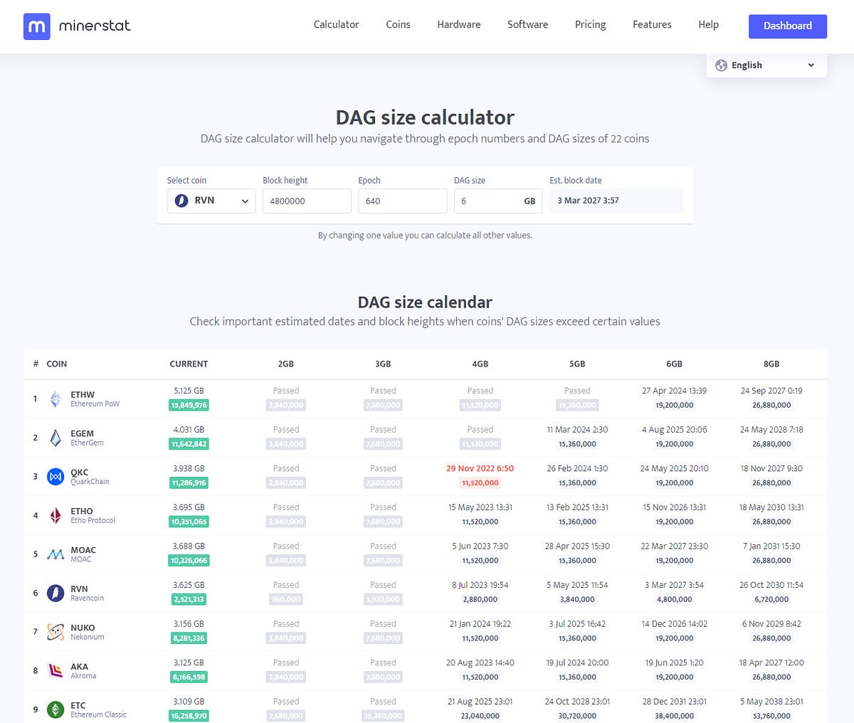Screen dimensions: 854x723
Task: Open the Calculator menu
Action: (336, 24)
